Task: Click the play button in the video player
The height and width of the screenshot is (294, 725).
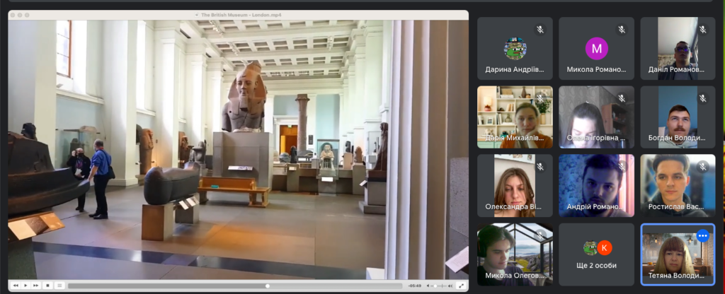Action: pos(25,286)
